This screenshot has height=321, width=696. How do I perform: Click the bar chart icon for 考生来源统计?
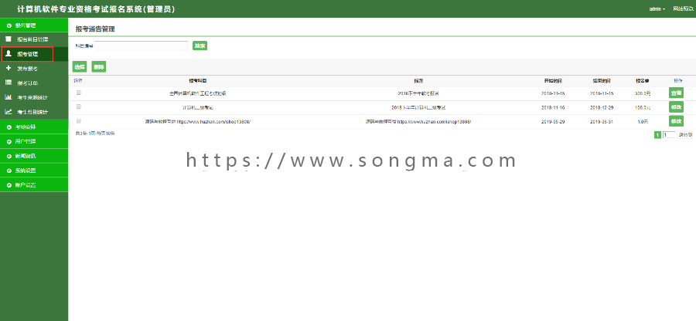9,97
